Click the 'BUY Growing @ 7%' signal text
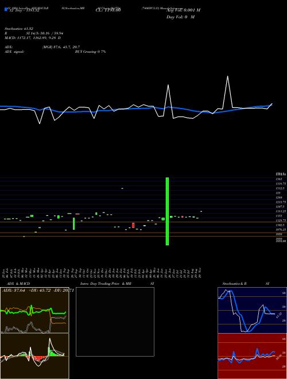The height and width of the screenshot is (379, 287). [90, 52]
